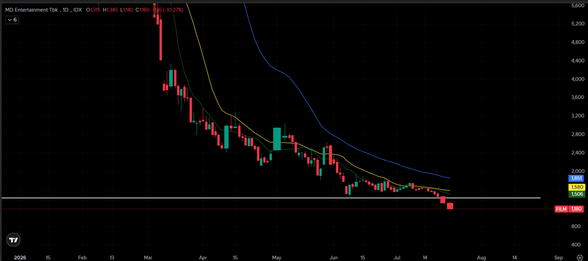Click the 3,200 price axis label
Screen dimensions: 588x261
[577, 116]
